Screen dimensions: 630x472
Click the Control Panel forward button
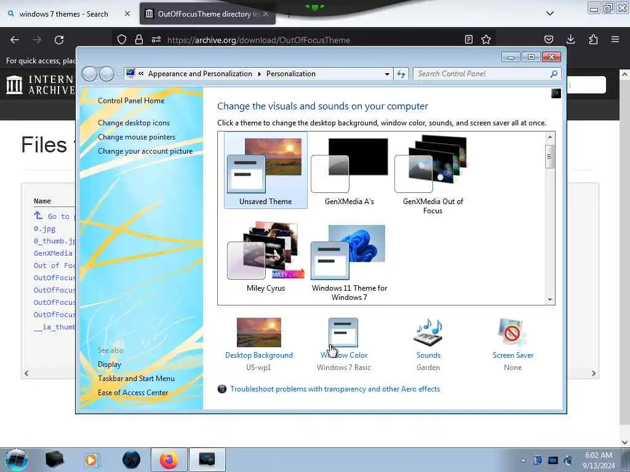point(106,74)
